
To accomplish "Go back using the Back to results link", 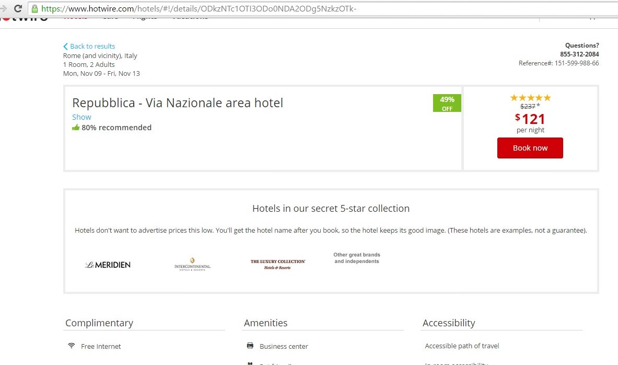I will (89, 46).
